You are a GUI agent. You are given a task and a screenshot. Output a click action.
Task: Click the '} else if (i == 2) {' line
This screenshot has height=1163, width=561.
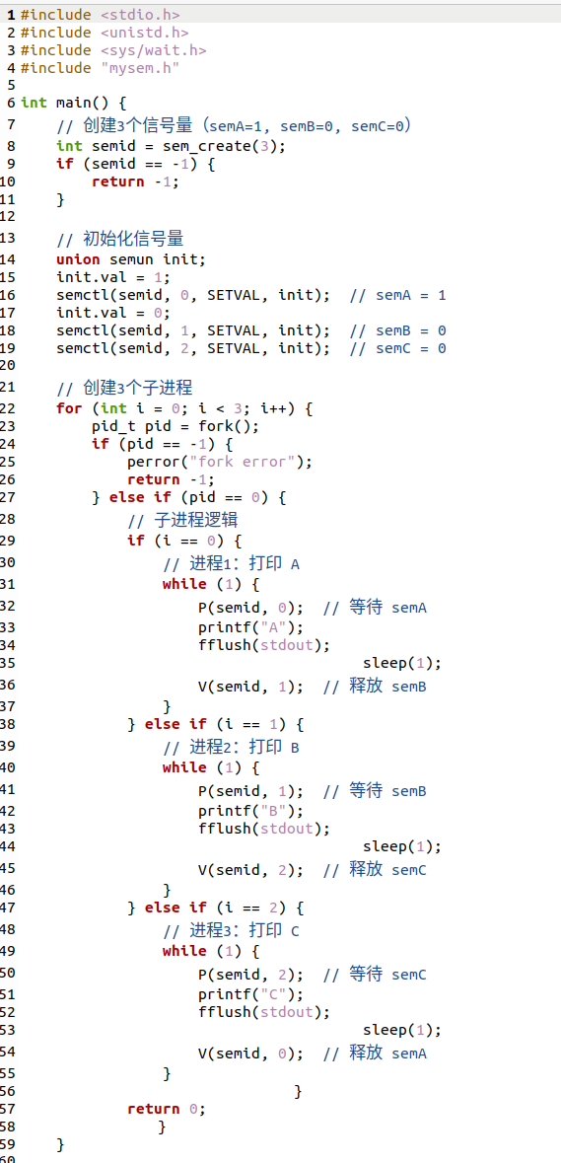[216, 908]
